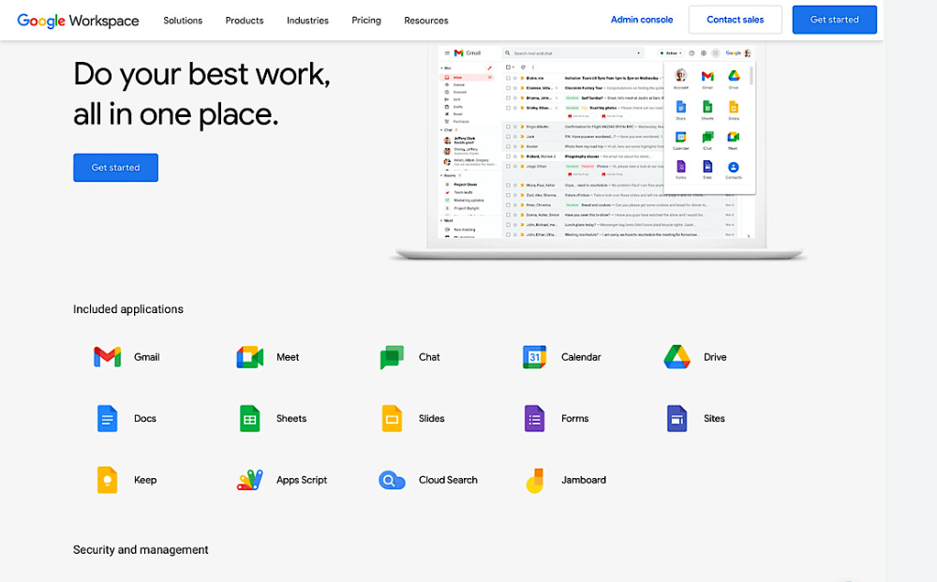Click the Keep icon
The width and height of the screenshot is (937, 582).
coord(107,479)
